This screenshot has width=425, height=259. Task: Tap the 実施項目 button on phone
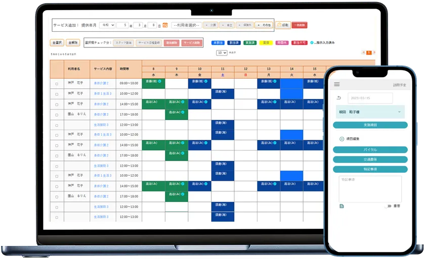pos(370,125)
